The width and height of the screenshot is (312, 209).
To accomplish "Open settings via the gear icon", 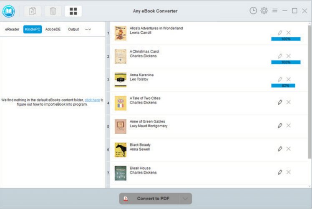I will (x=264, y=11).
